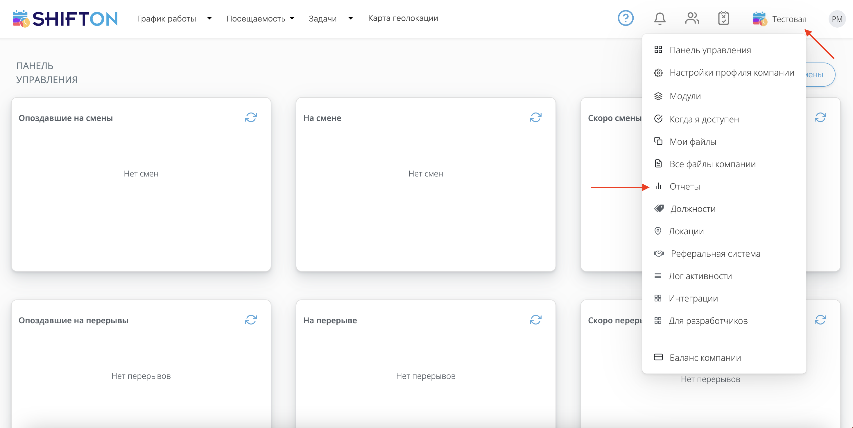Open the employees people icon

tap(692, 18)
